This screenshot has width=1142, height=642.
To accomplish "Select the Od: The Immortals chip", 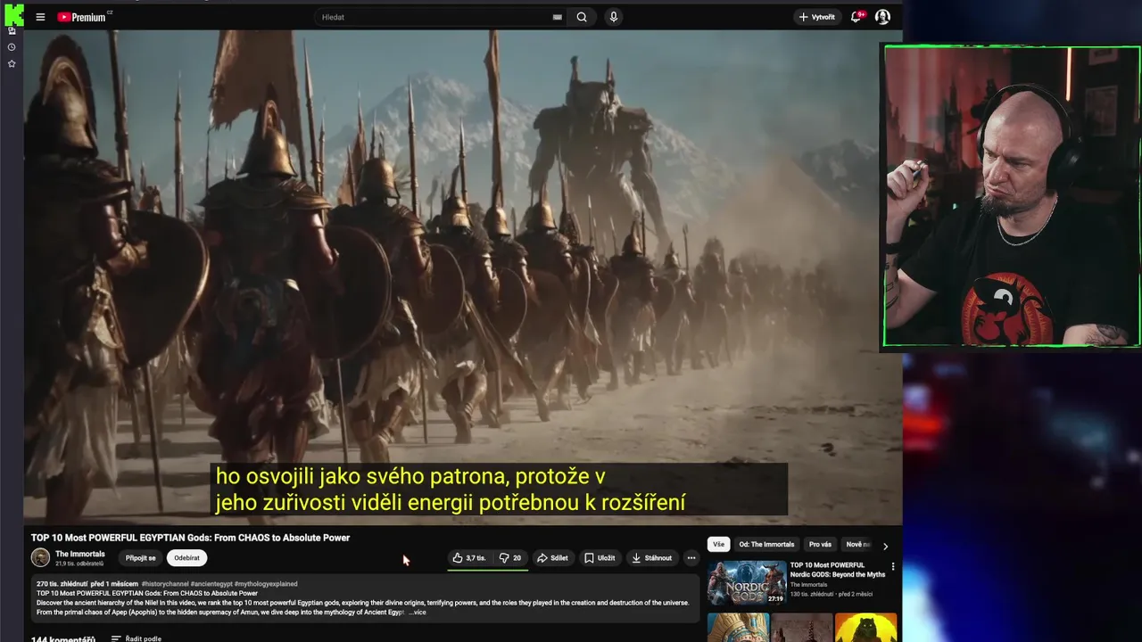I will pyautogui.click(x=766, y=544).
